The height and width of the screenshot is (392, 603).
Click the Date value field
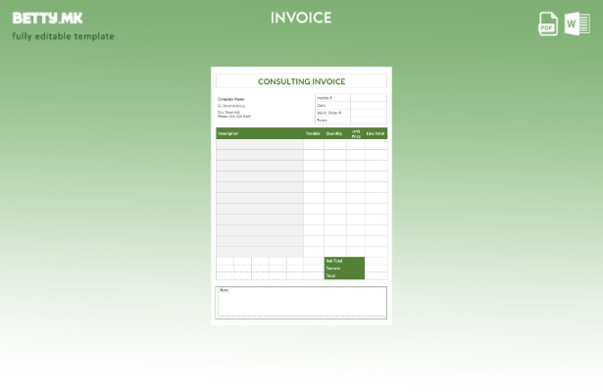[x=368, y=105]
